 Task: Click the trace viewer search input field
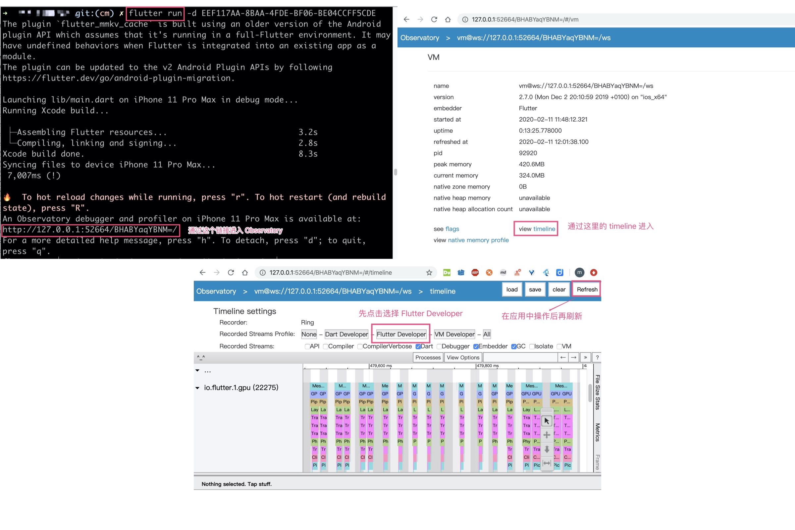click(520, 357)
